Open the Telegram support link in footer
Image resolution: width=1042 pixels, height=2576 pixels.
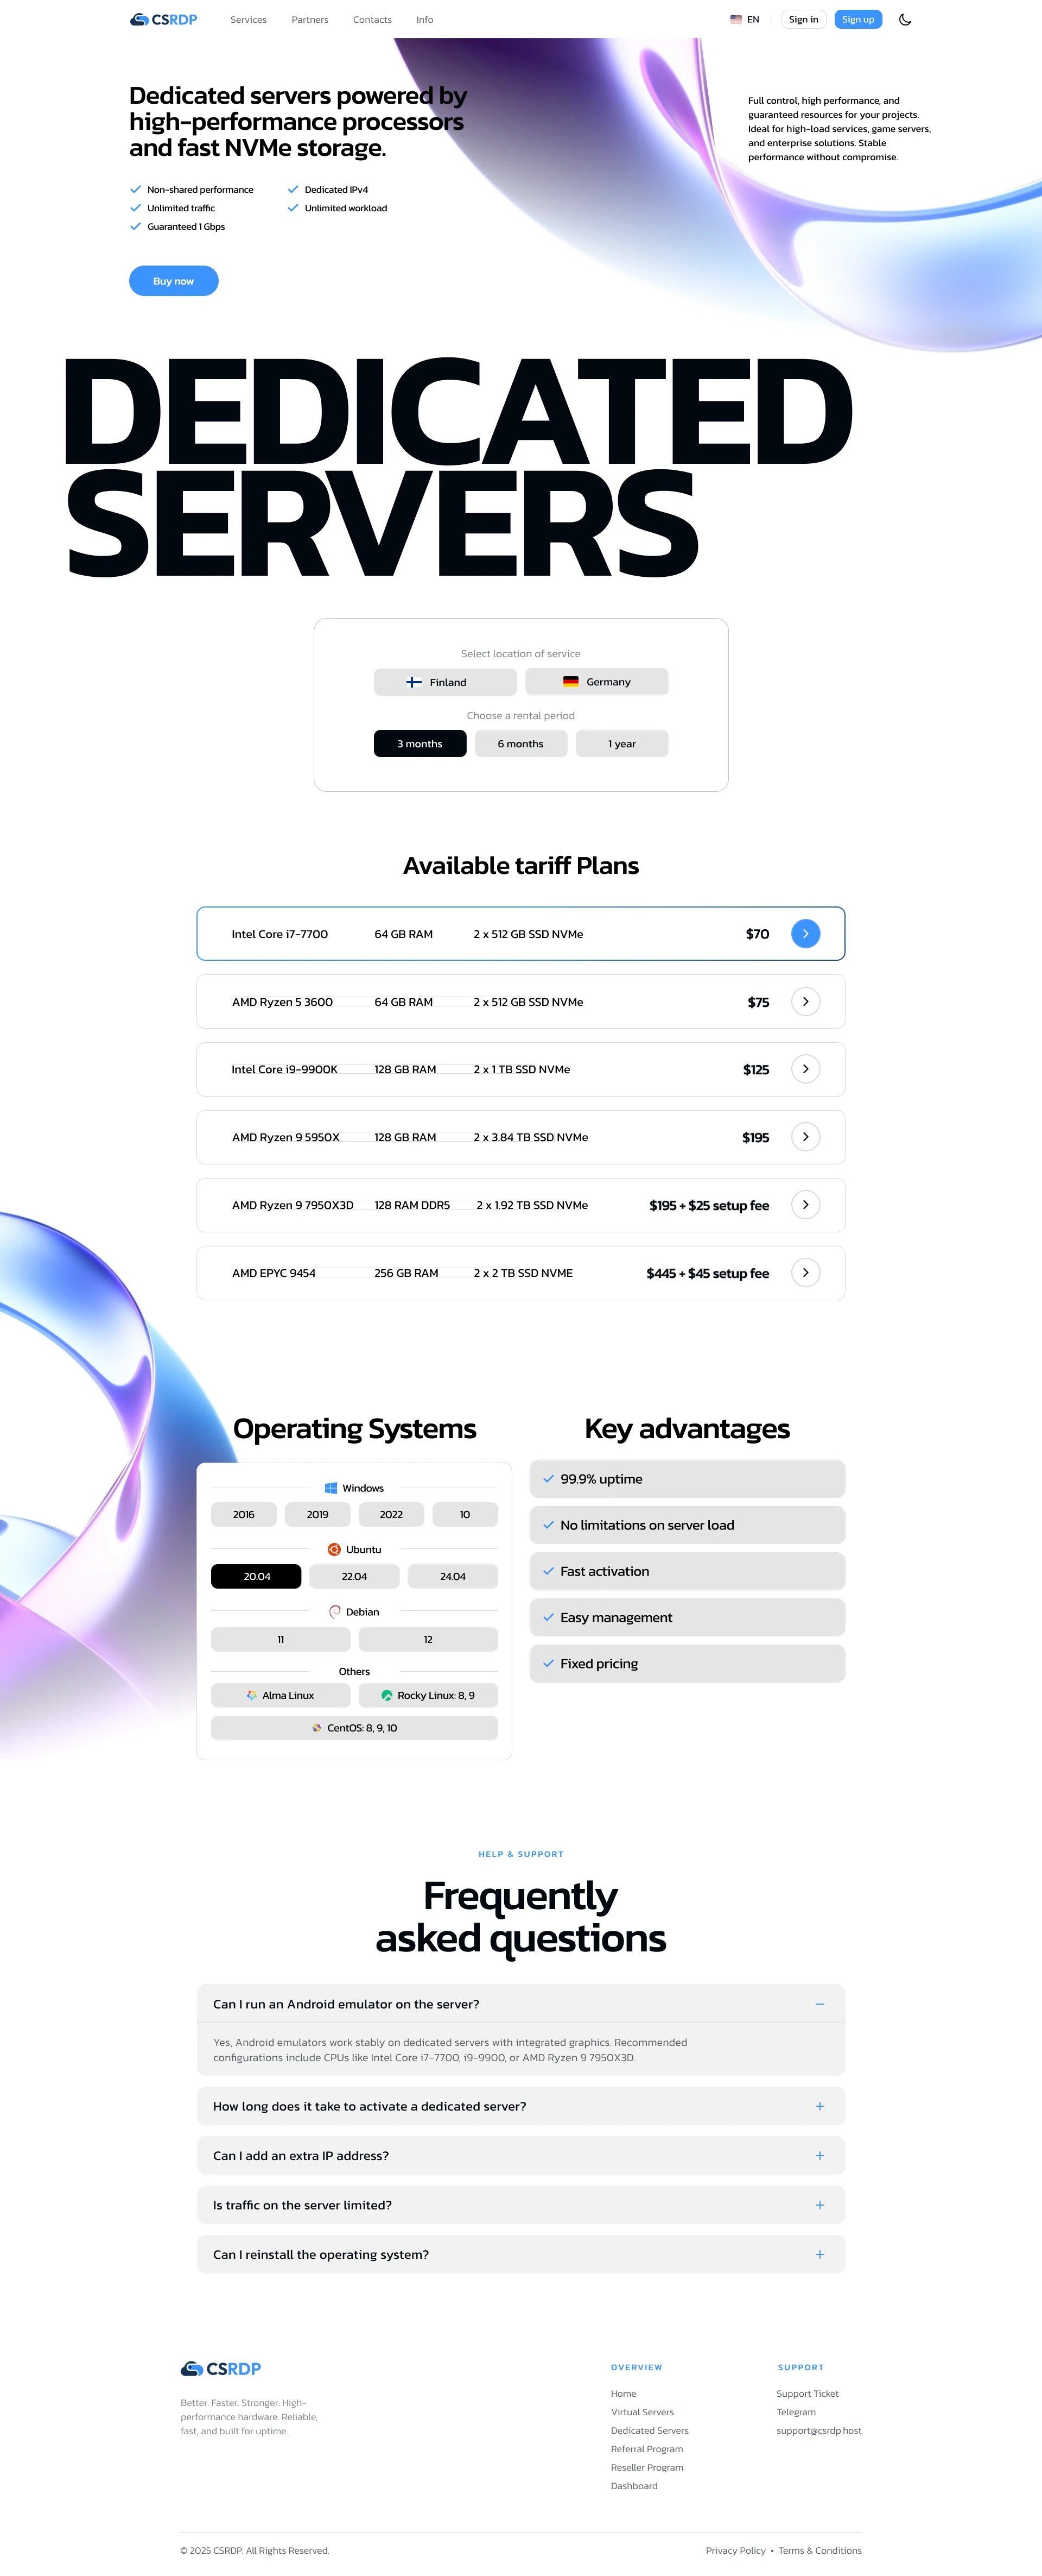pyautogui.click(x=795, y=2411)
